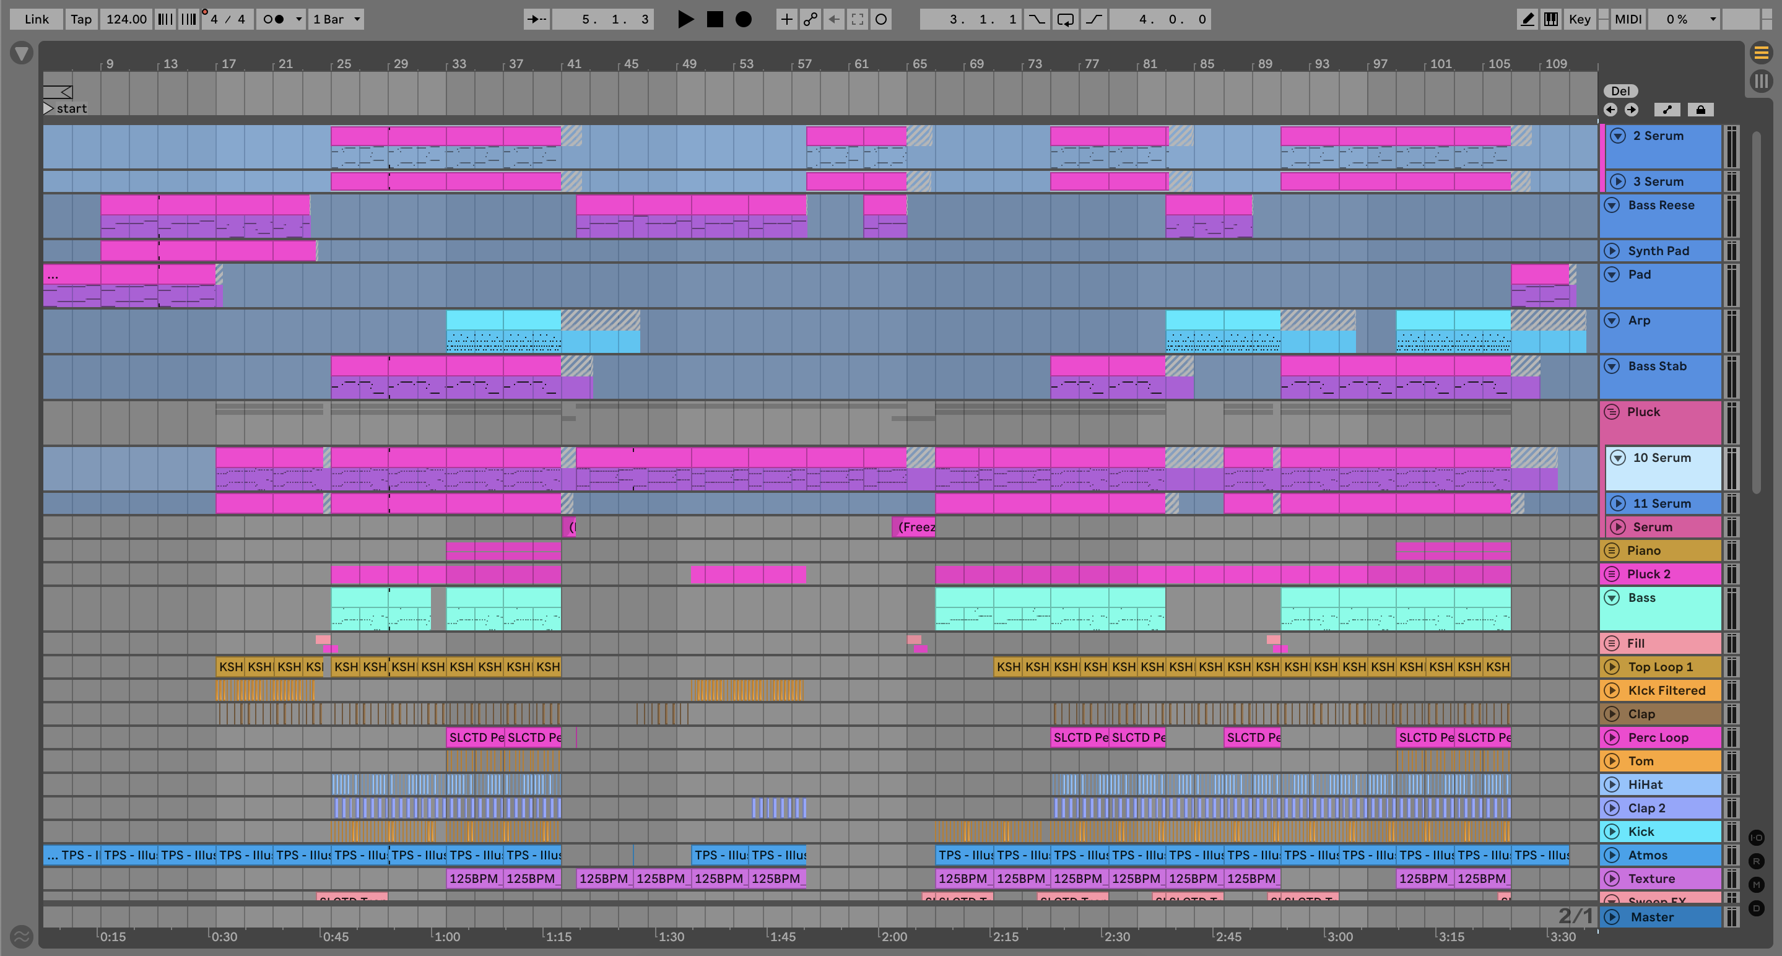Toggle the metronome button

pos(275,19)
